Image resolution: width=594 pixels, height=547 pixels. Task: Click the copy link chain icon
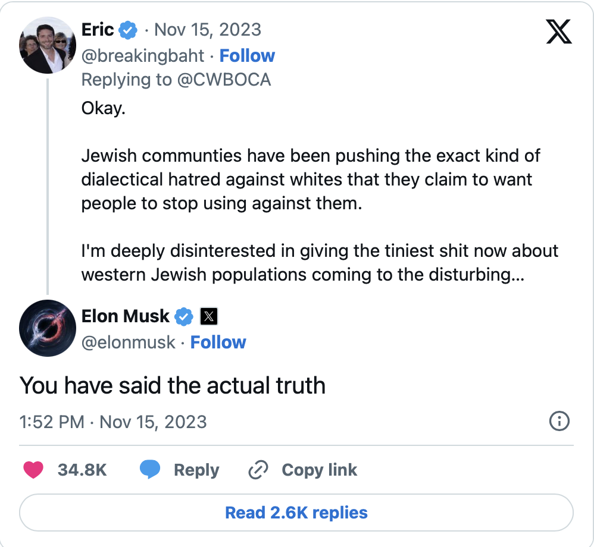258,470
